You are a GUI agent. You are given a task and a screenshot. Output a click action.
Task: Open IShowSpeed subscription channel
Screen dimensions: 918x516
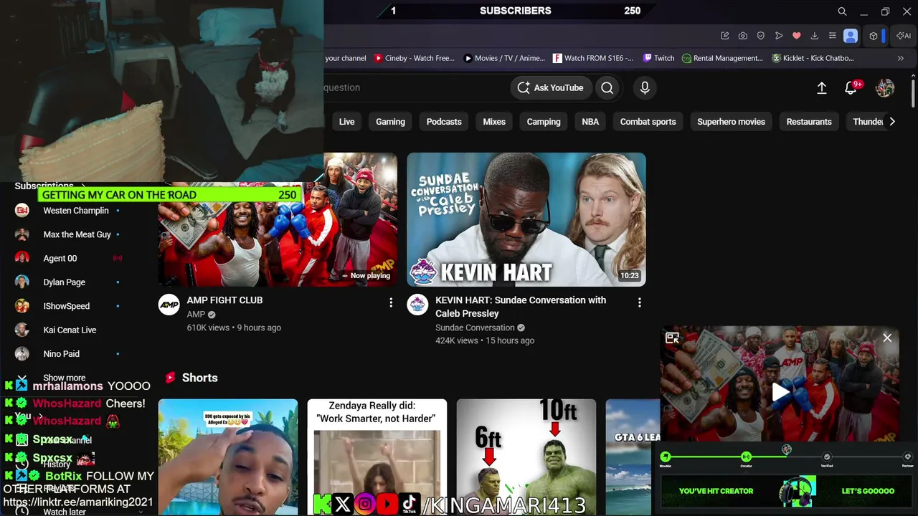[66, 306]
